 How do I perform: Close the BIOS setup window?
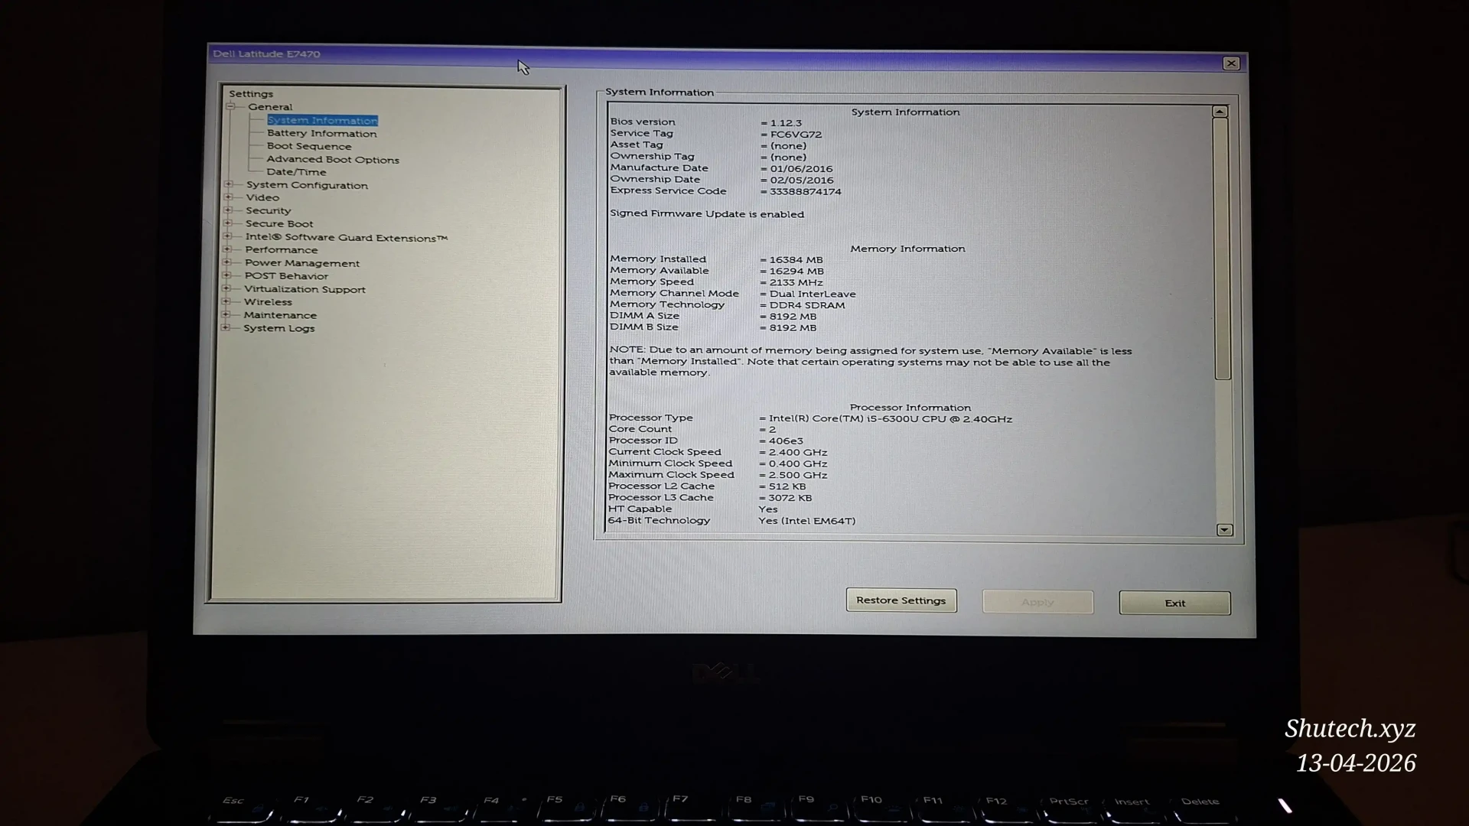(1231, 63)
